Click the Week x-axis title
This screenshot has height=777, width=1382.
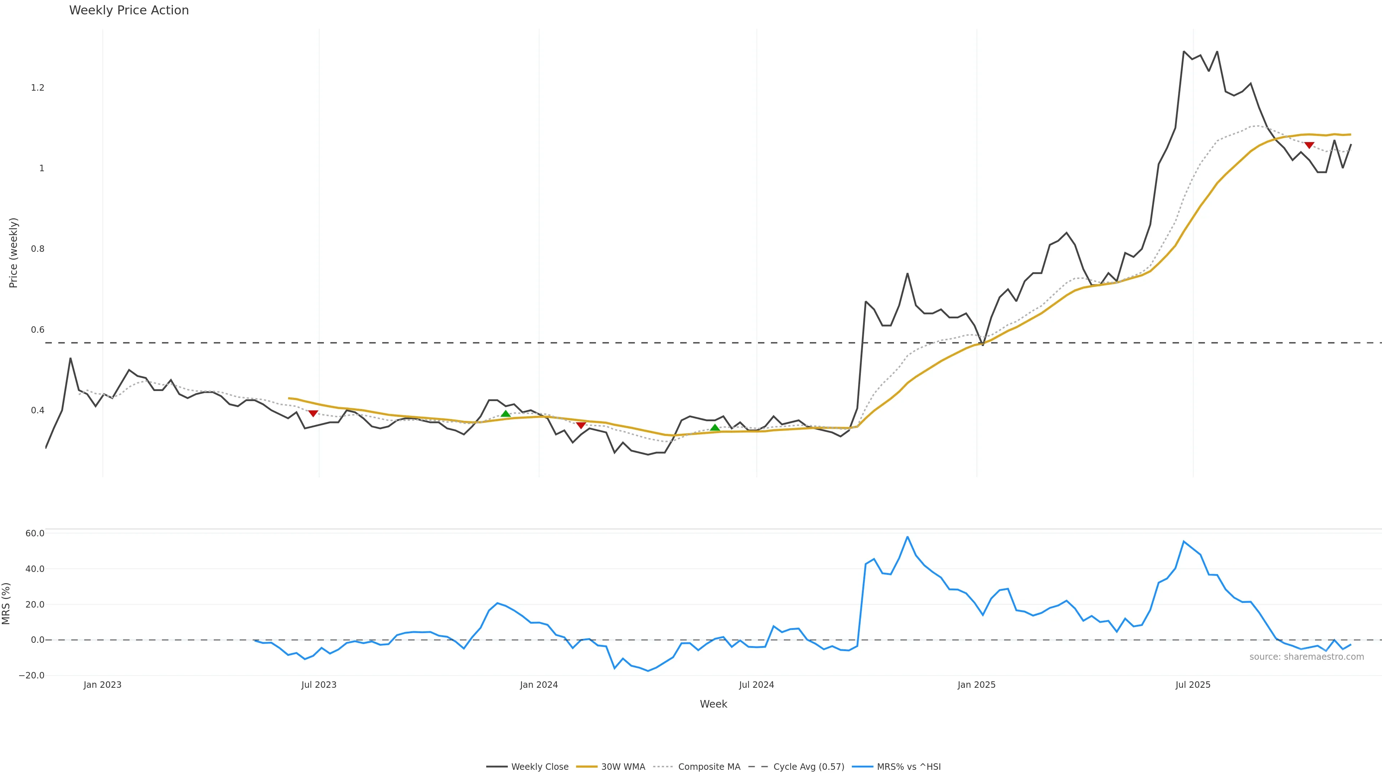(713, 704)
